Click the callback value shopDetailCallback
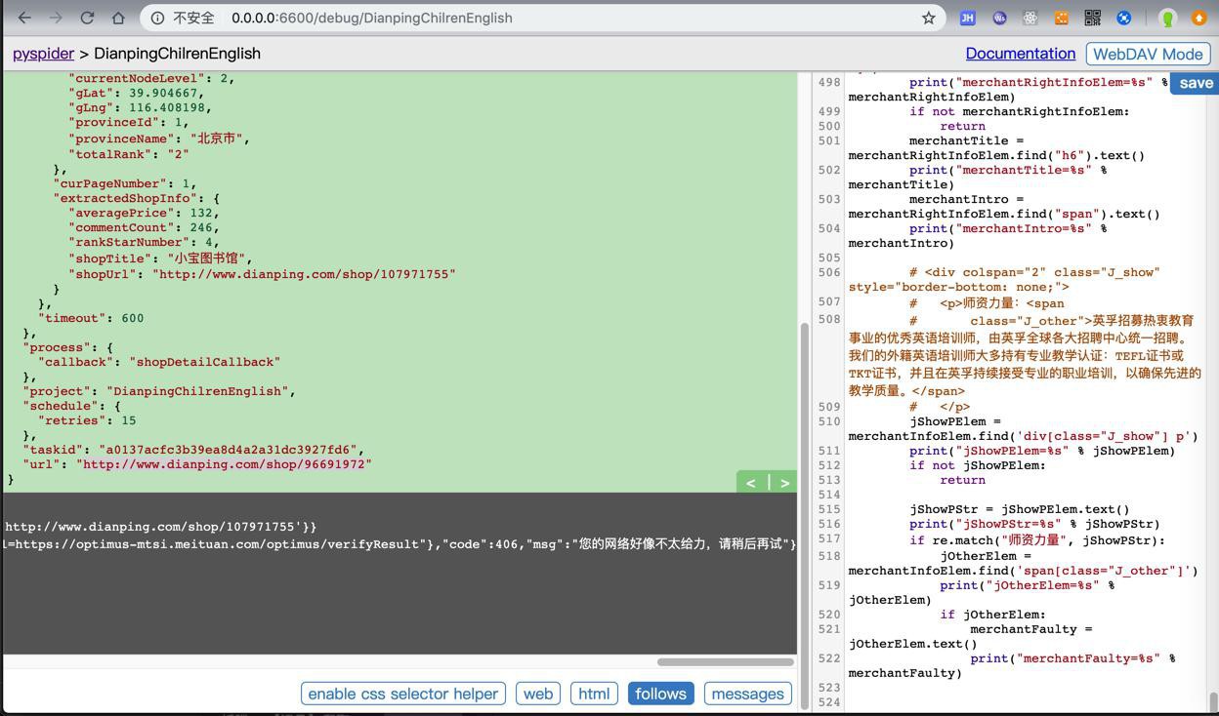The image size is (1219, 716). tap(205, 362)
